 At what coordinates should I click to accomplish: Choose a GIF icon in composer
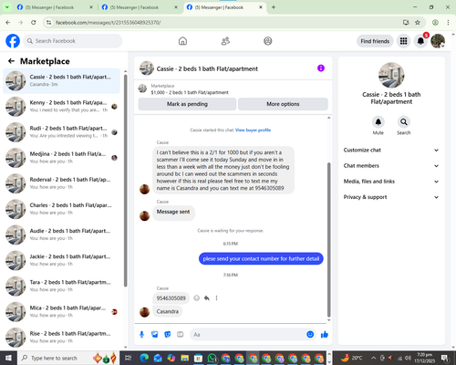click(x=181, y=335)
